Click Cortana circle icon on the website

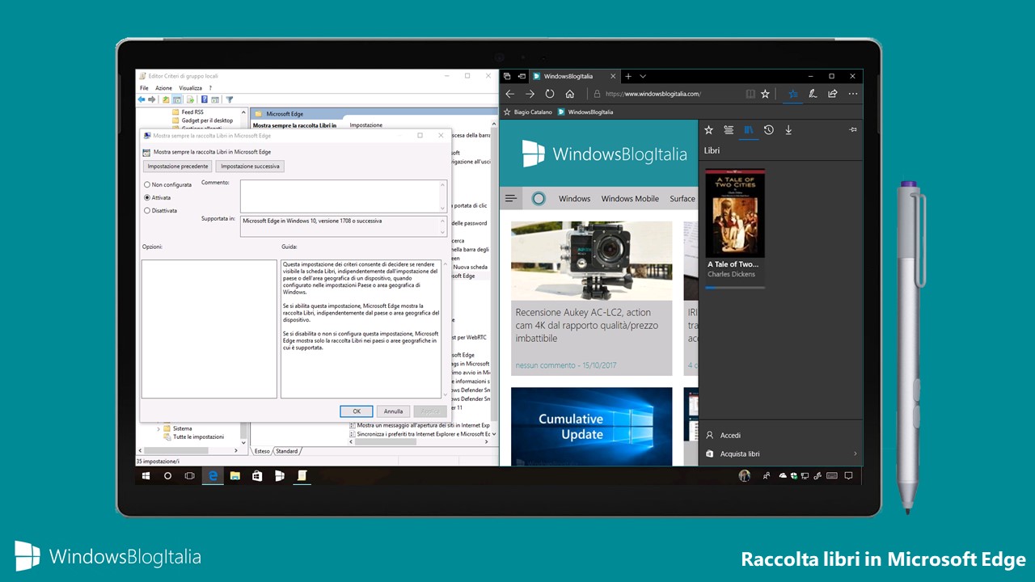point(539,198)
